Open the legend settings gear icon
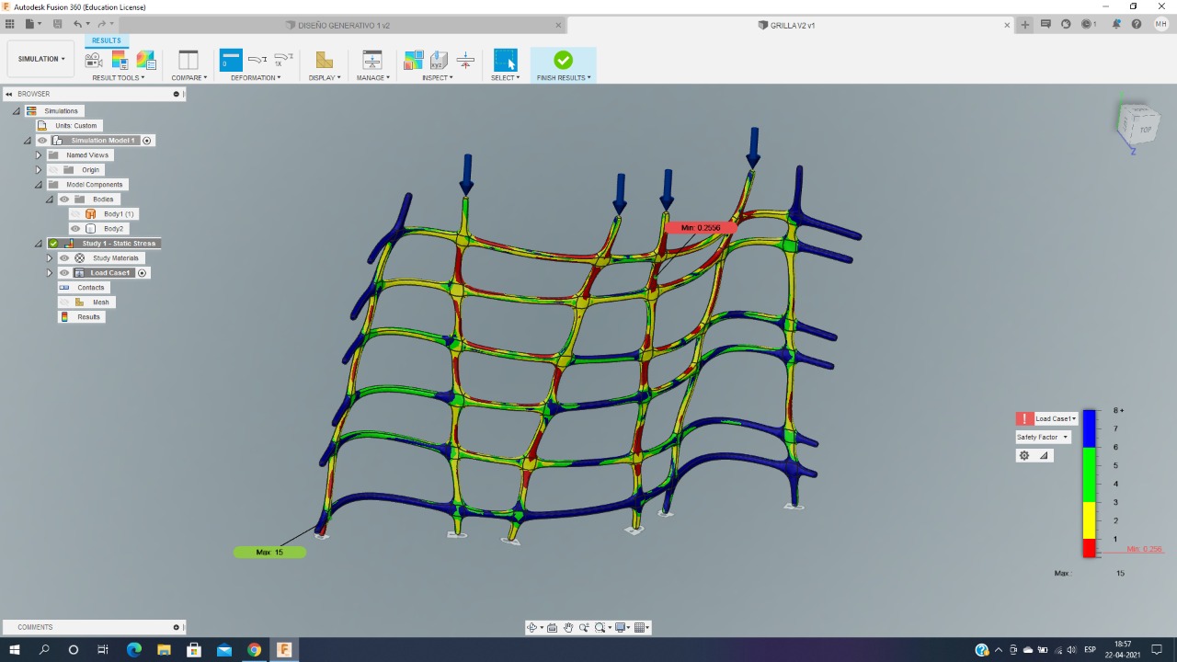This screenshot has width=1177, height=662. click(x=1024, y=456)
